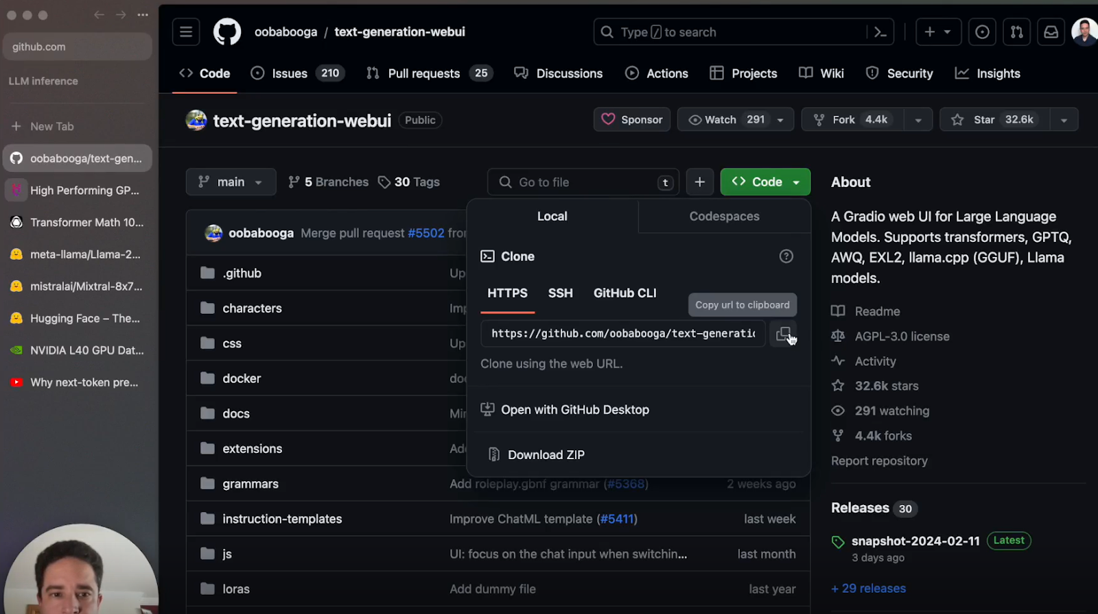Star the repository
This screenshot has height=614, width=1098.
(x=995, y=119)
